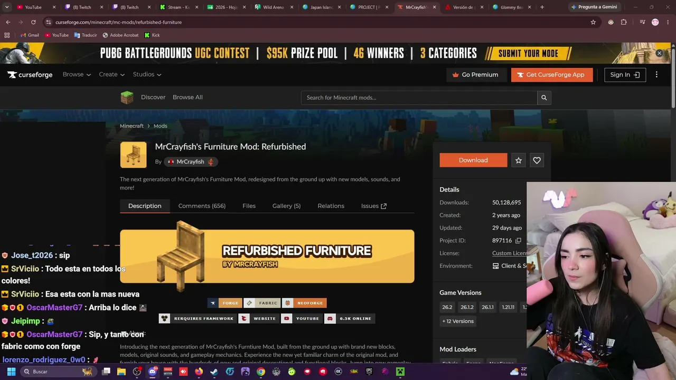Open the three-dot more options menu on CurseForge
Image resolution: width=676 pixels, height=380 pixels.
[656, 75]
